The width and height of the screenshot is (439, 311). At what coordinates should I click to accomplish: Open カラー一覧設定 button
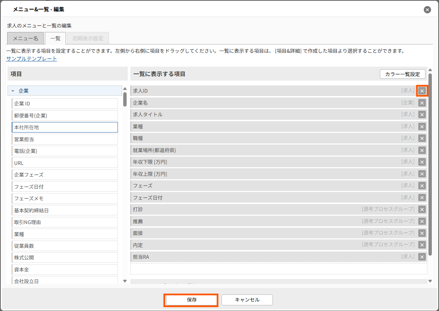(402, 74)
